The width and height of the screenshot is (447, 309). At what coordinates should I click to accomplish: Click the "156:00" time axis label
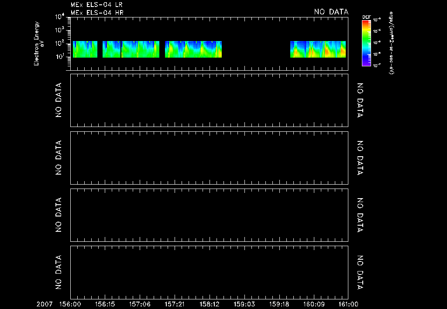click(70, 304)
